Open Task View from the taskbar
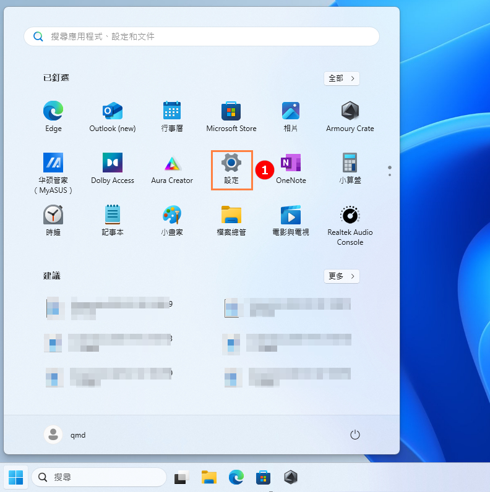This screenshot has height=492, width=490. (x=181, y=477)
